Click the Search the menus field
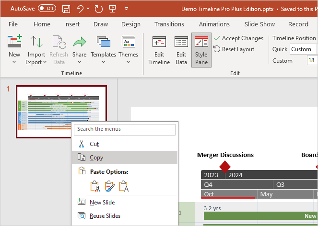This screenshot has width=318, height=226. pyautogui.click(x=125, y=129)
